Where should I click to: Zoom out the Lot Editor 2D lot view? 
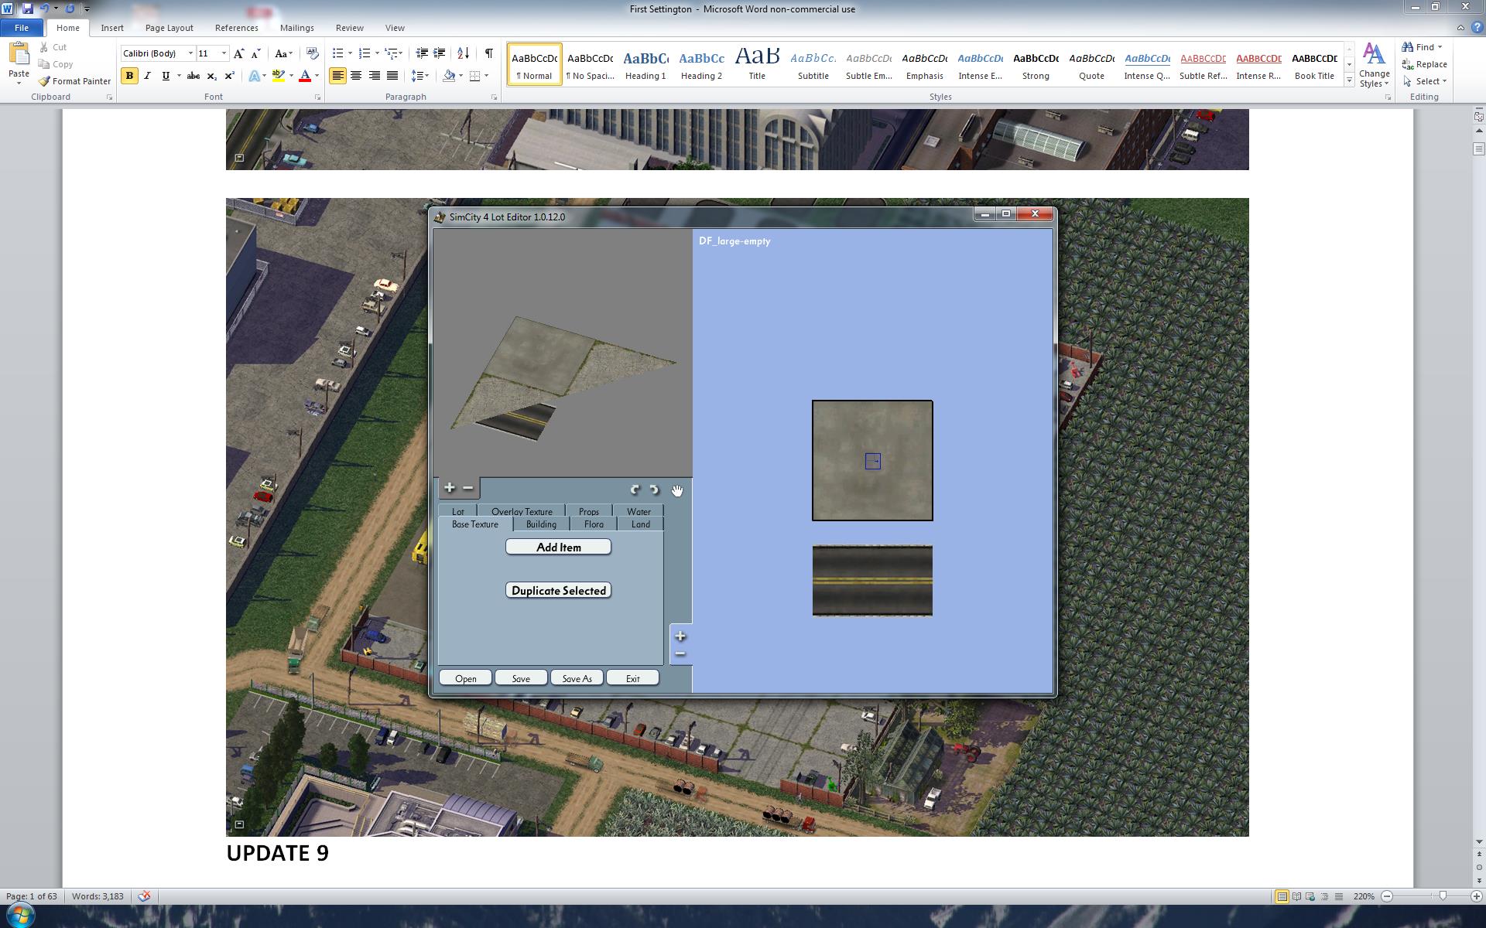coord(680,654)
